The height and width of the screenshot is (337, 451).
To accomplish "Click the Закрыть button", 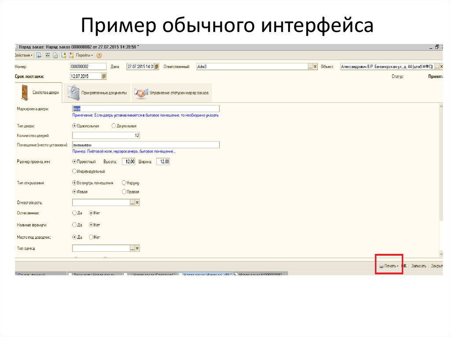I will coord(436,266).
